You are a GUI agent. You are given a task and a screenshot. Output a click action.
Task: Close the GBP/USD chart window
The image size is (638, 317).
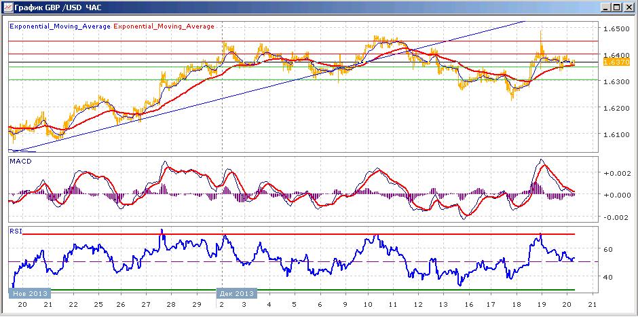(628, 7)
